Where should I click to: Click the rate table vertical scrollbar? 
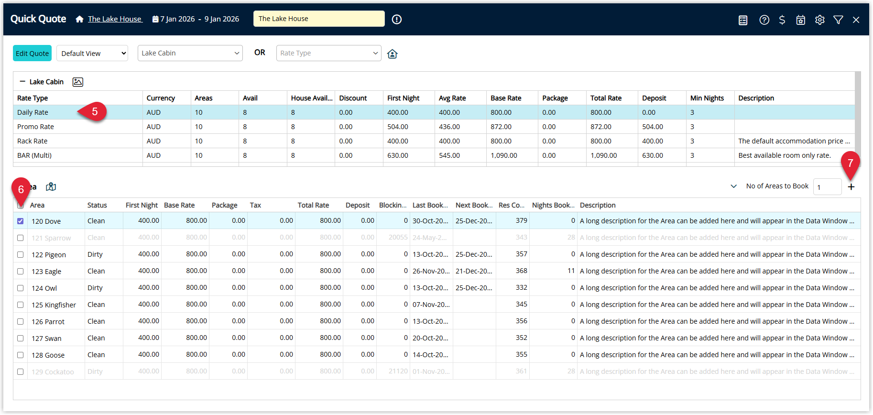pyautogui.click(x=858, y=119)
